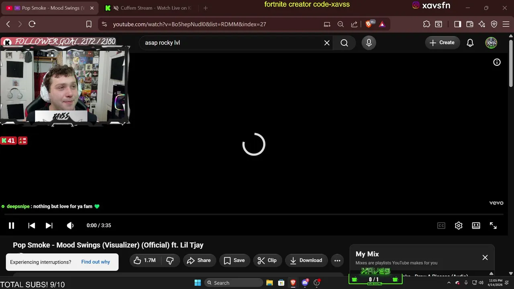
Task: Dislike the video
Action: point(170,261)
